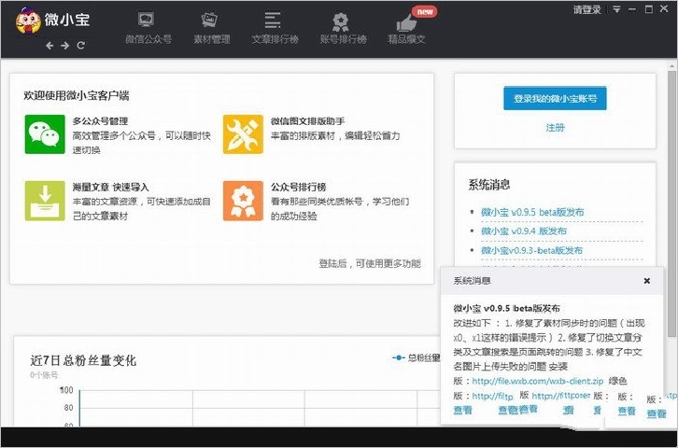
Task: Click 近7日总粉丝量变化 chart title
Action: click(x=83, y=360)
